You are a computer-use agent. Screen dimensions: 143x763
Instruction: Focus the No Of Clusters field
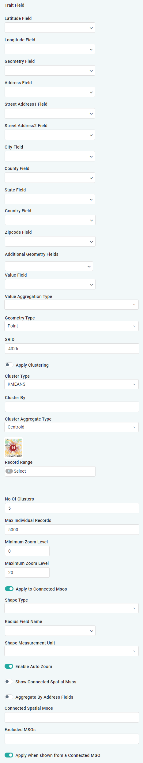click(x=72, y=508)
